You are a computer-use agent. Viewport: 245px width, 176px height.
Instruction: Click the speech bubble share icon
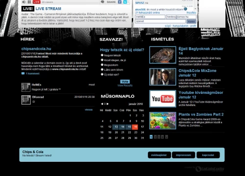coord(102,2)
